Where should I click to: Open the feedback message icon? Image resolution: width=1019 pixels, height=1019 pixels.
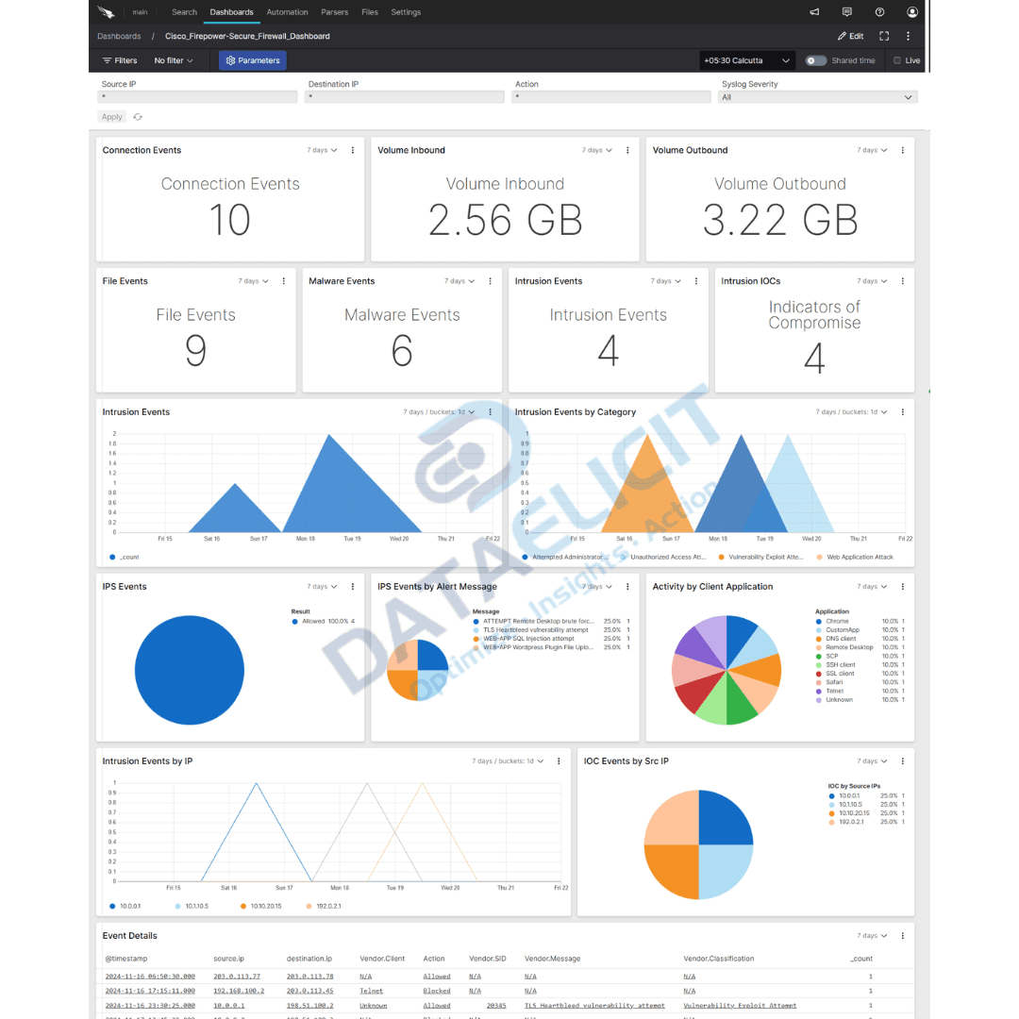(847, 11)
